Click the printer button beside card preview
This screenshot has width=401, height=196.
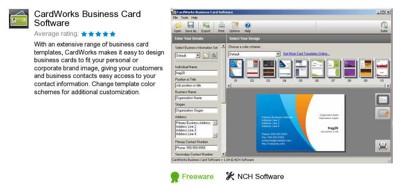click(x=383, y=146)
